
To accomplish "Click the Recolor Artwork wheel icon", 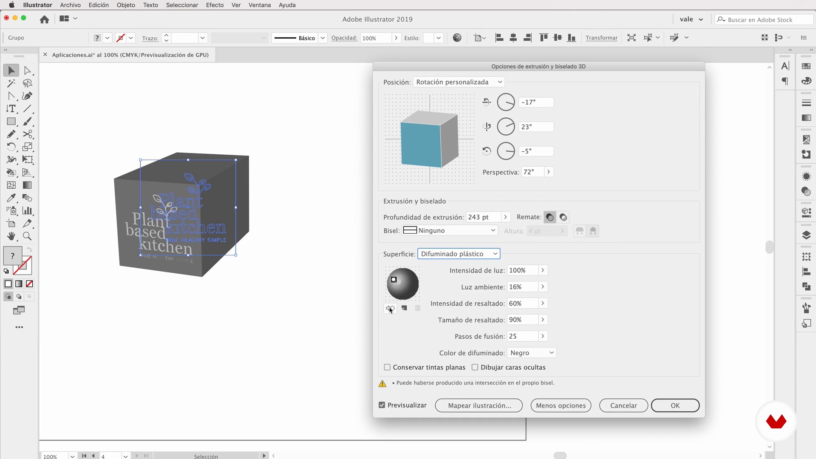I will pos(457,38).
